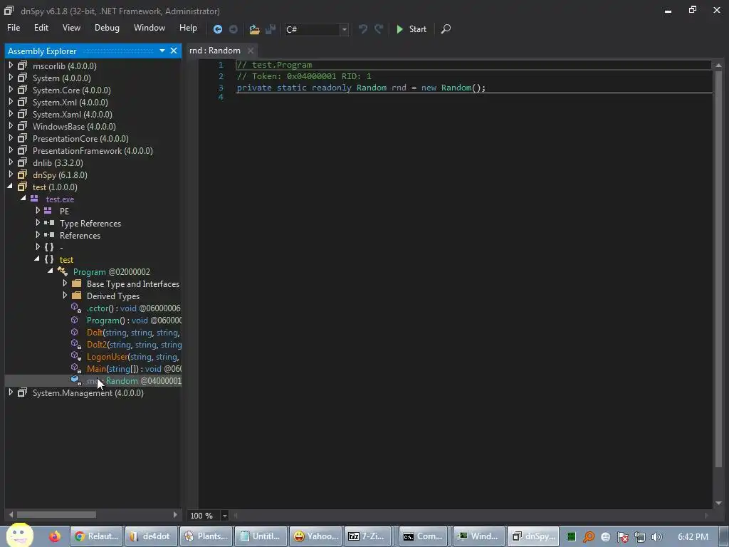Open the Chrome Relaut... taskbar button
The width and height of the screenshot is (729, 547).
tap(97, 536)
